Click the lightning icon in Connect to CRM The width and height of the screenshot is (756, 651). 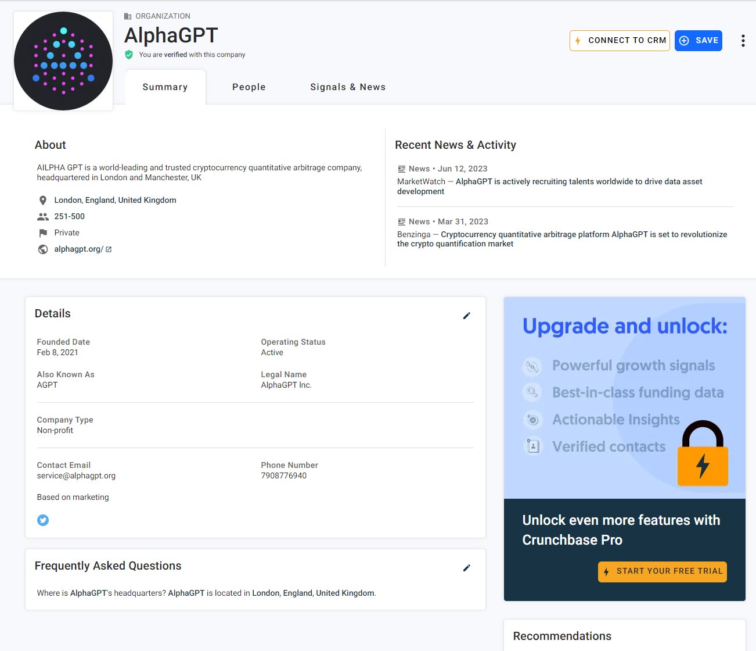pyautogui.click(x=578, y=41)
